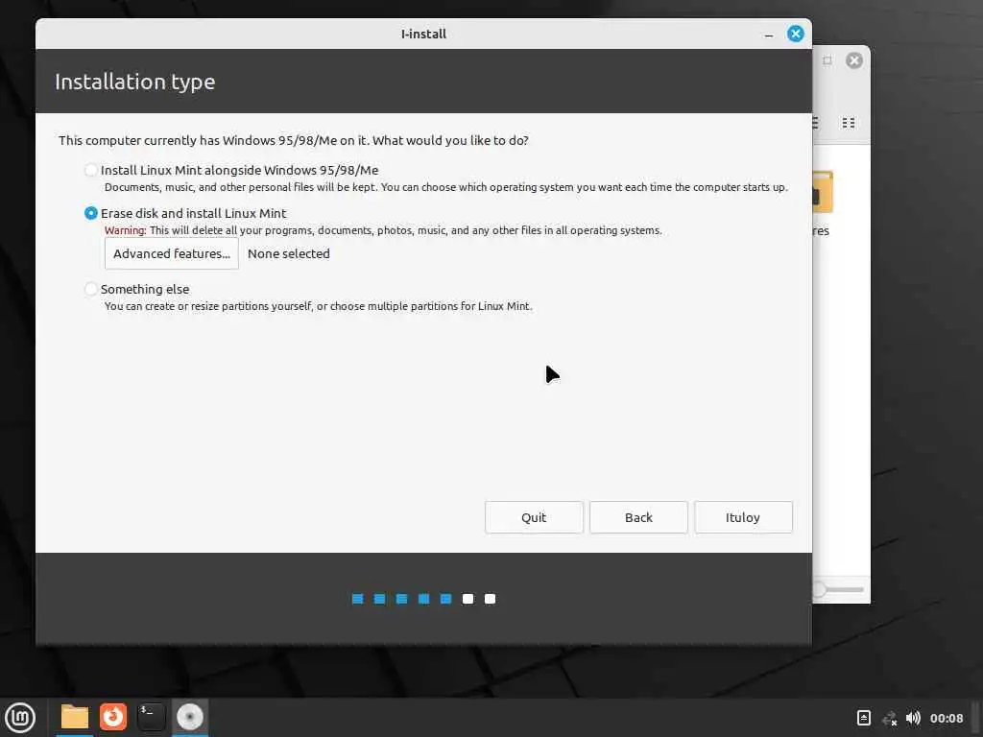Image resolution: width=983 pixels, height=737 pixels.
Task: Open the clock showing 00:08
Action: click(x=946, y=718)
